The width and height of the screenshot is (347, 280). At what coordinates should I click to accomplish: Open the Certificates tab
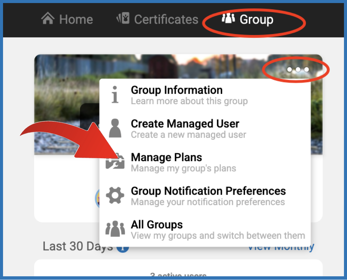click(x=166, y=20)
